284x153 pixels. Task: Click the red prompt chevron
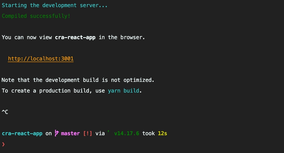(x=3, y=144)
